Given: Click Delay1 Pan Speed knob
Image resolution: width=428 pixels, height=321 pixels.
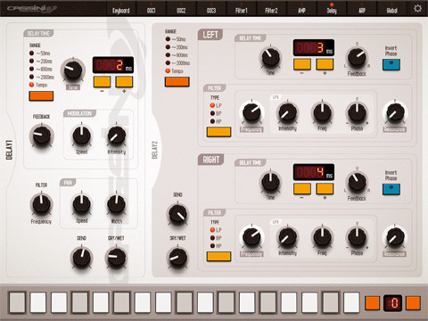Looking at the screenshot, I should [x=82, y=204].
